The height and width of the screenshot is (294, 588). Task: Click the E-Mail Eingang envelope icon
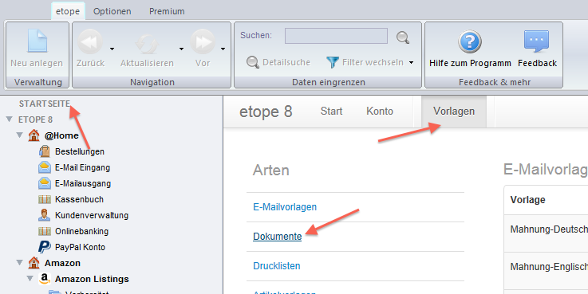45,167
